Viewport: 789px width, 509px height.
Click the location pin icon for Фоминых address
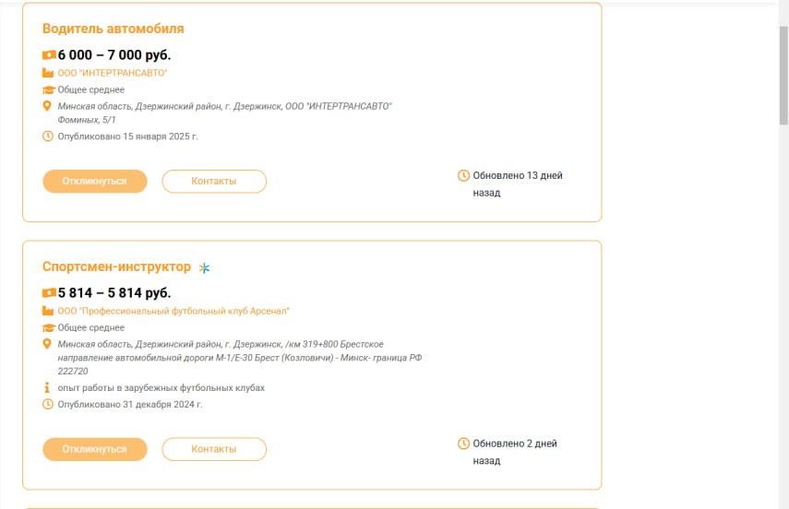point(47,106)
